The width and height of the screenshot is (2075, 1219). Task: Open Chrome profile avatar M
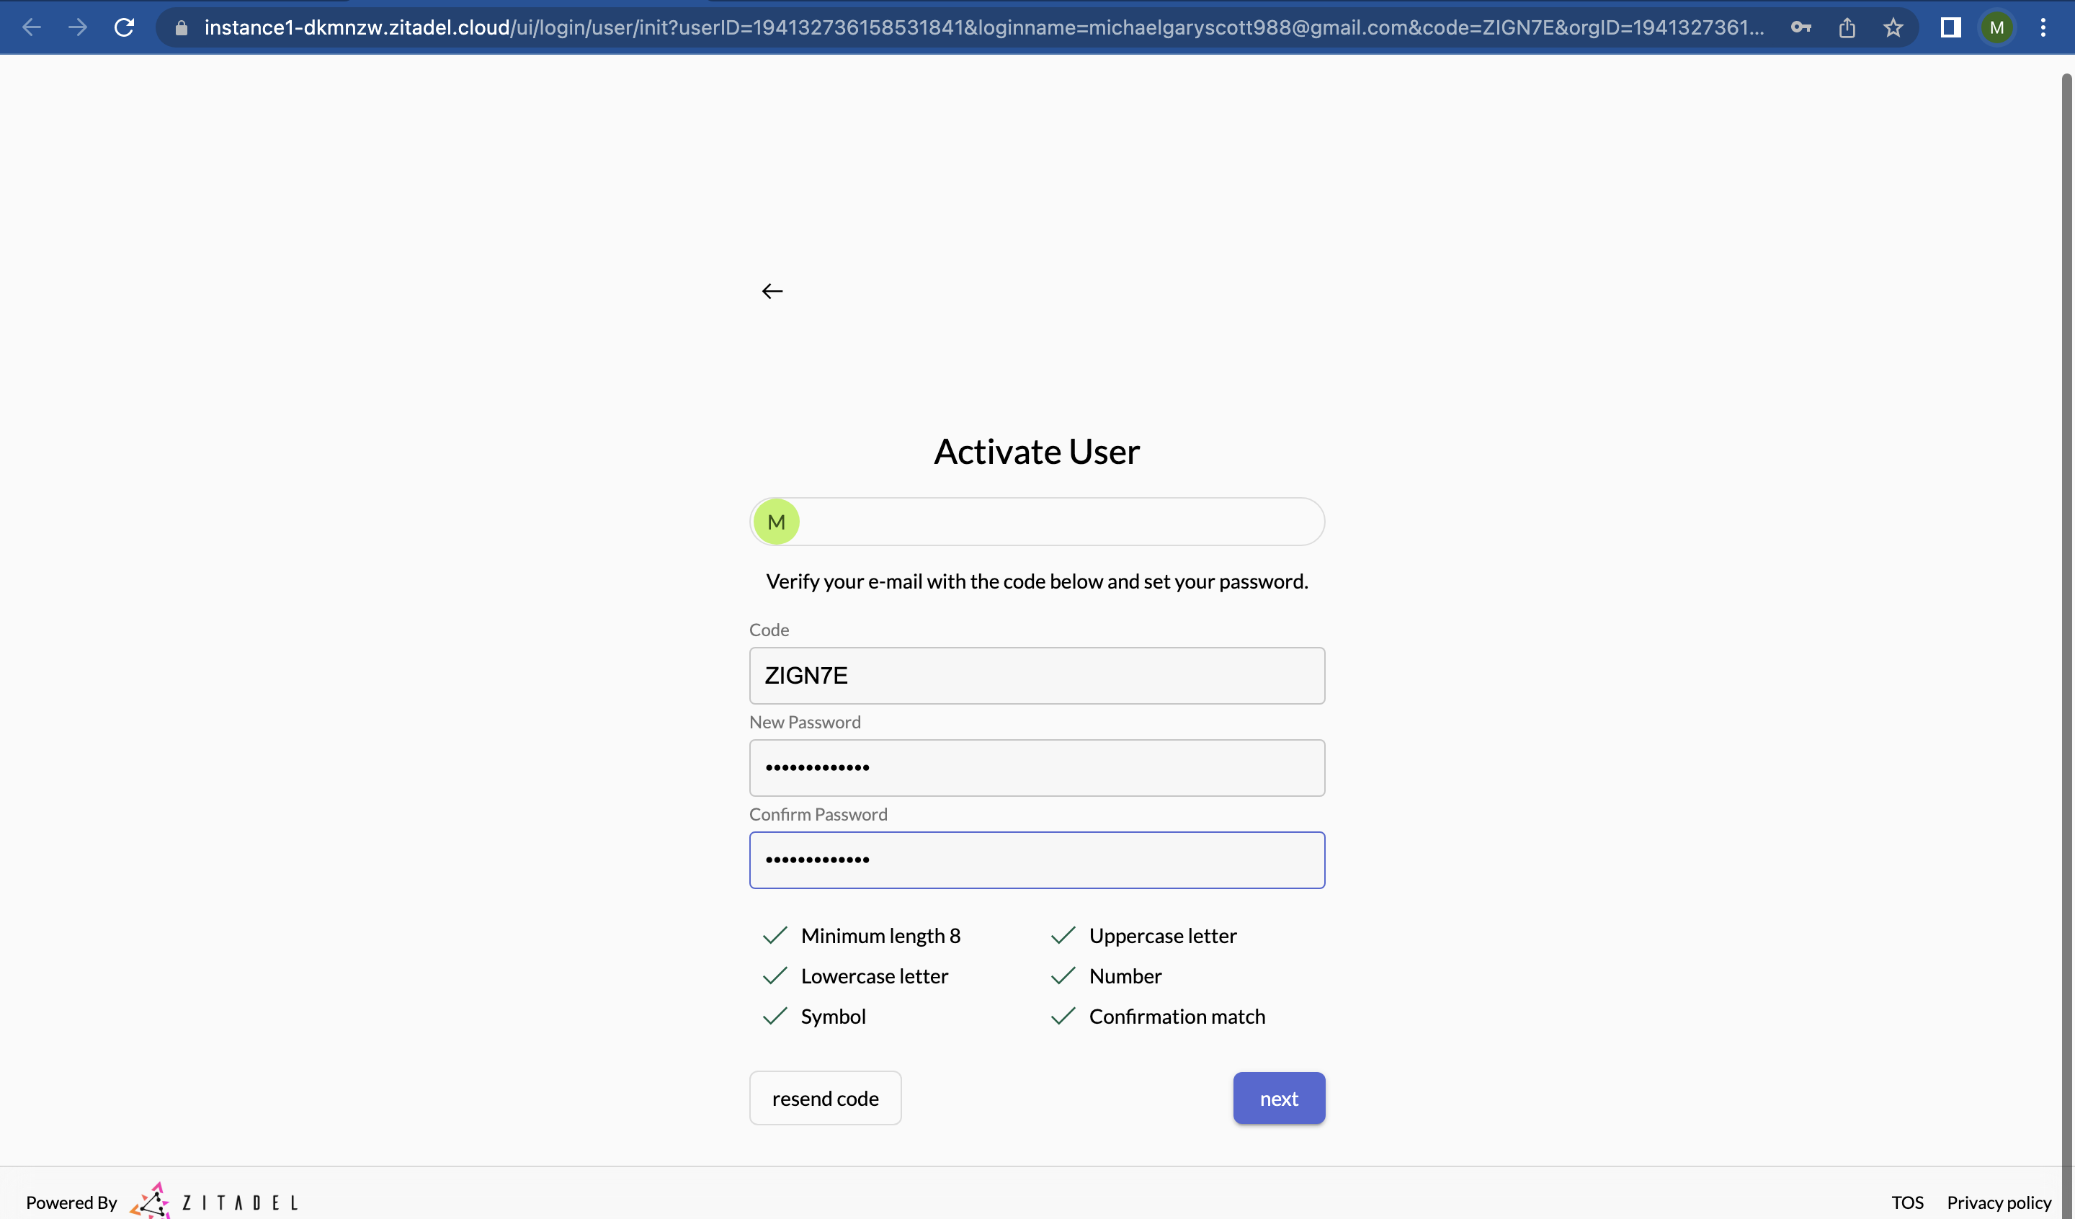pyautogui.click(x=1996, y=27)
